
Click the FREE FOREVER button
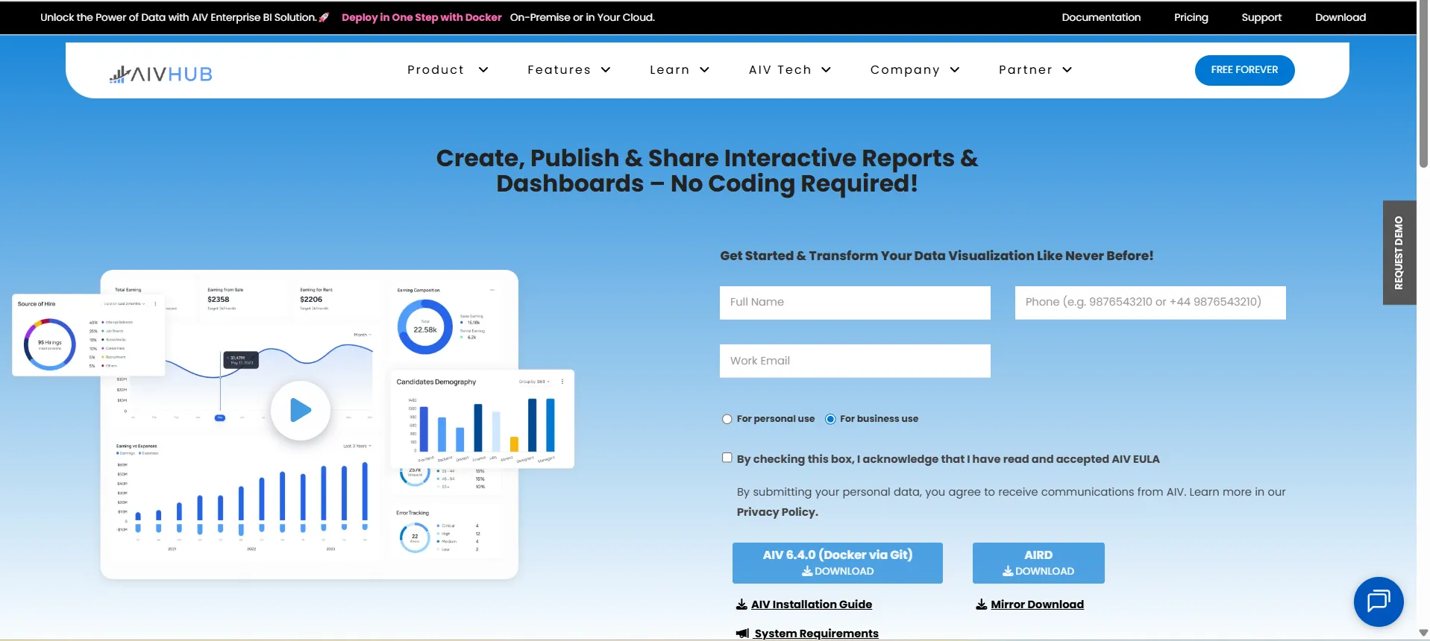[x=1244, y=70]
